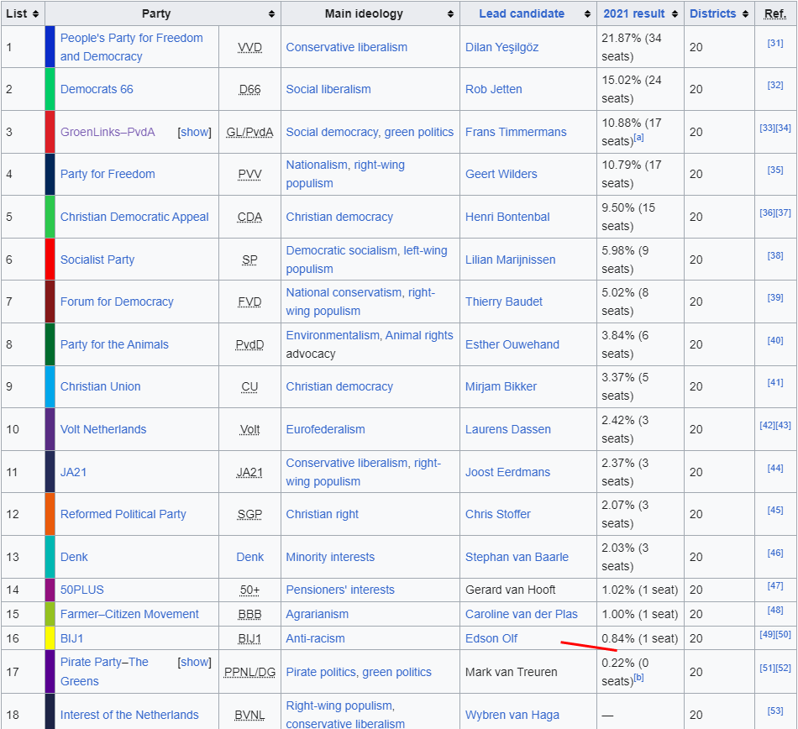Click the Social liberalism ideology link

click(328, 90)
